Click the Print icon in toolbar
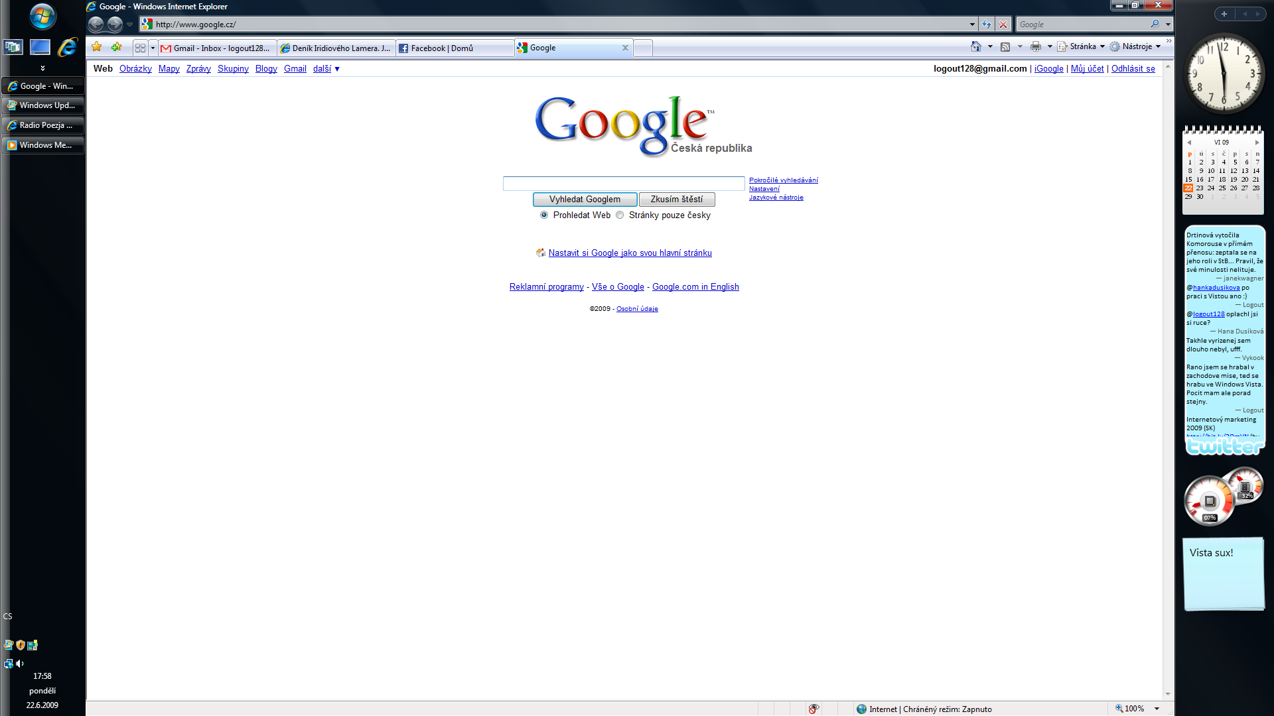The height and width of the screenshot is (716, 1274). click(1035, 46)
